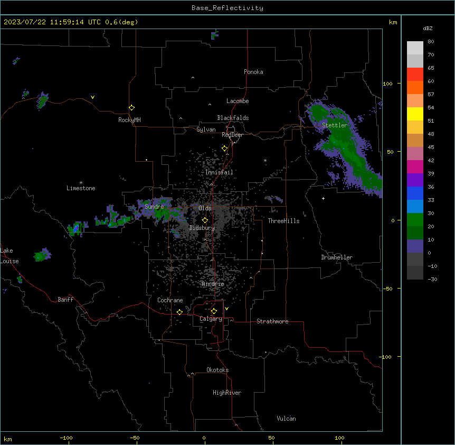
Task: Click the dBZ legend heading
Action: (428, 28)
